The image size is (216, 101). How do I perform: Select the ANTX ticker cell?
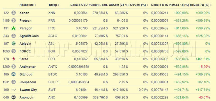[53, 67]
